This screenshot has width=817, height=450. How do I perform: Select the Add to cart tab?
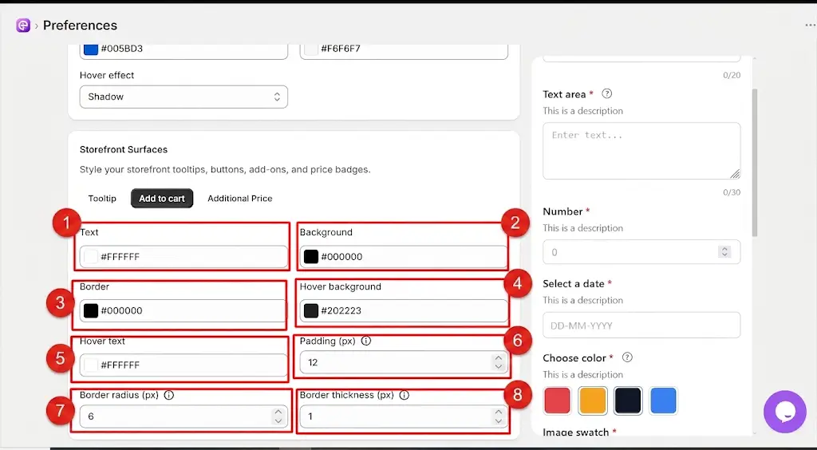pyautogui.click(x=161, y=199)
